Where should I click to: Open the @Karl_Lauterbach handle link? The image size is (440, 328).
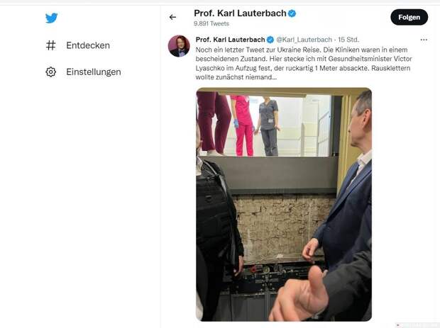pos(304,40)
